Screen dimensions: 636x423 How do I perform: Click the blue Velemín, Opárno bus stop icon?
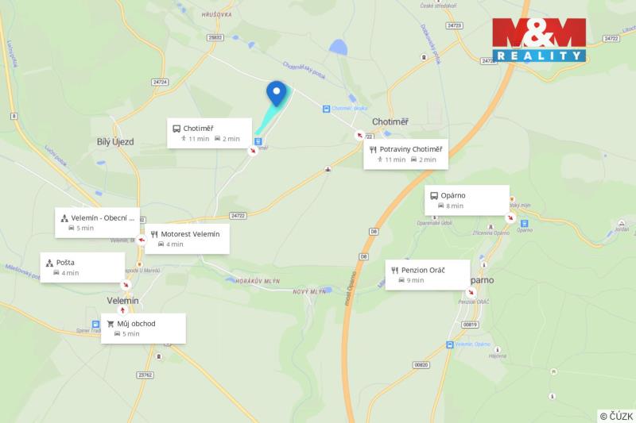click(449, 344)
